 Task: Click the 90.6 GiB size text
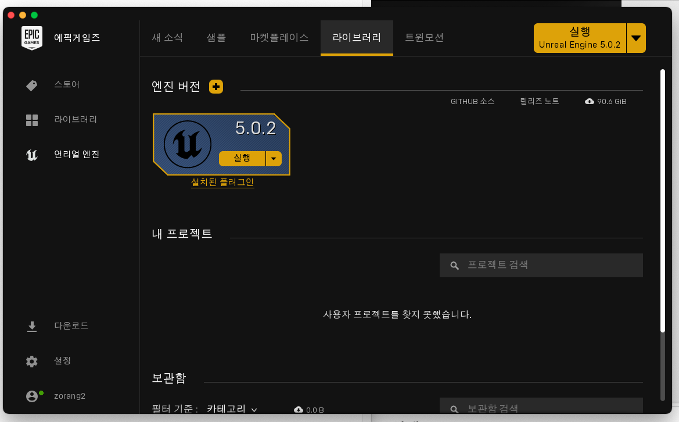point(612,101)
